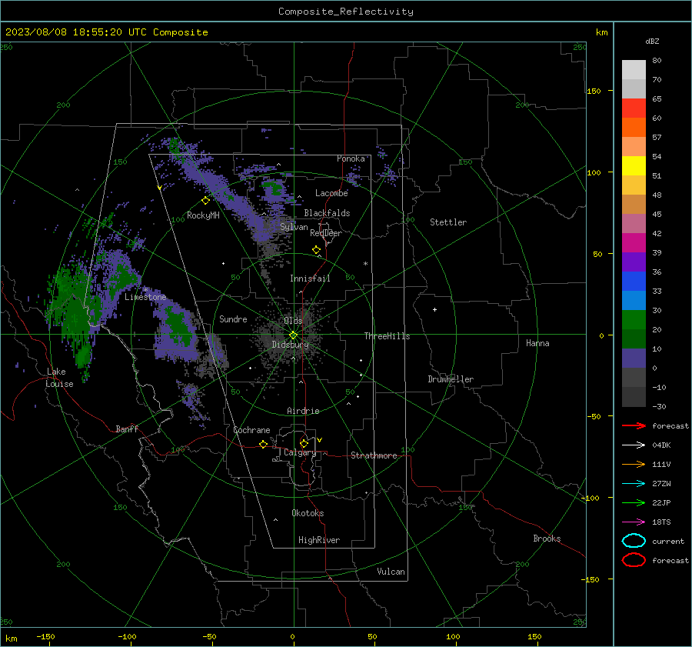Viewport: 692px width, 647px height.
Task: Click the Sundre town label
Action: point(233,318)
